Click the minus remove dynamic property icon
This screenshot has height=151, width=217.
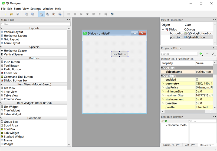pos(207,54)
